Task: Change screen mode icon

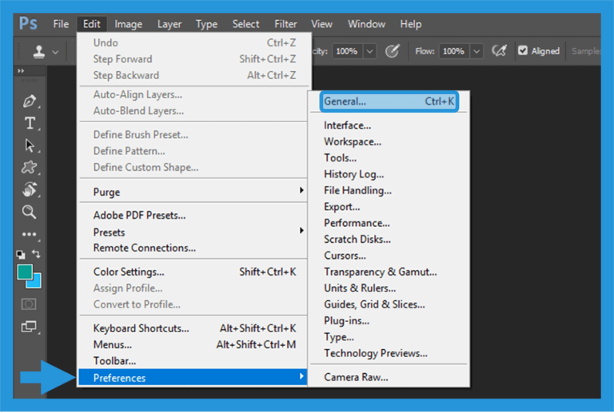Action: (x=29, y=326)
